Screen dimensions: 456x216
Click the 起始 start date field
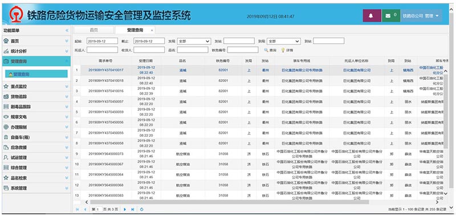click(x=102, y=41)
